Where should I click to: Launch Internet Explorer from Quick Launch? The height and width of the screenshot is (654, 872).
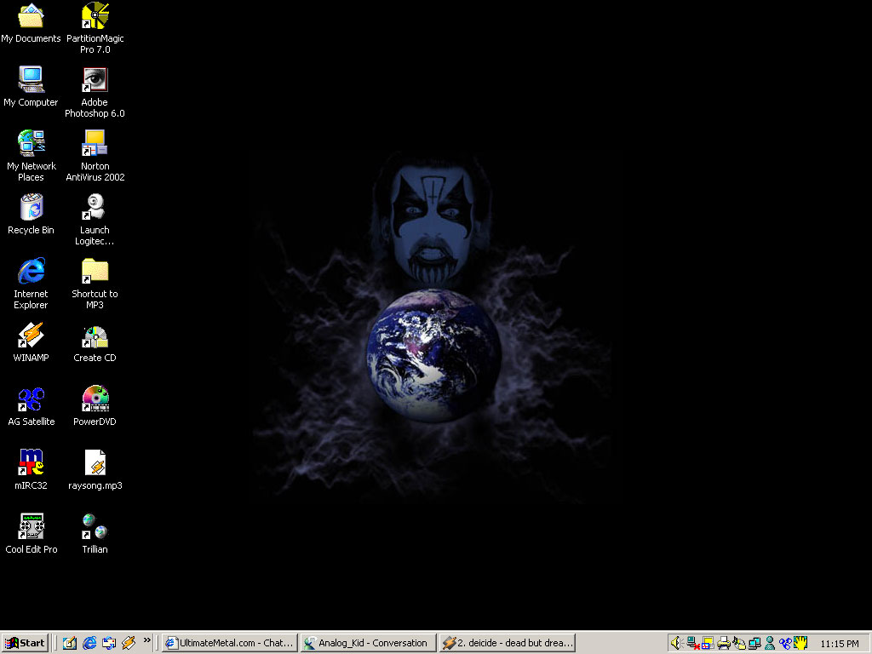coord(89,643)
